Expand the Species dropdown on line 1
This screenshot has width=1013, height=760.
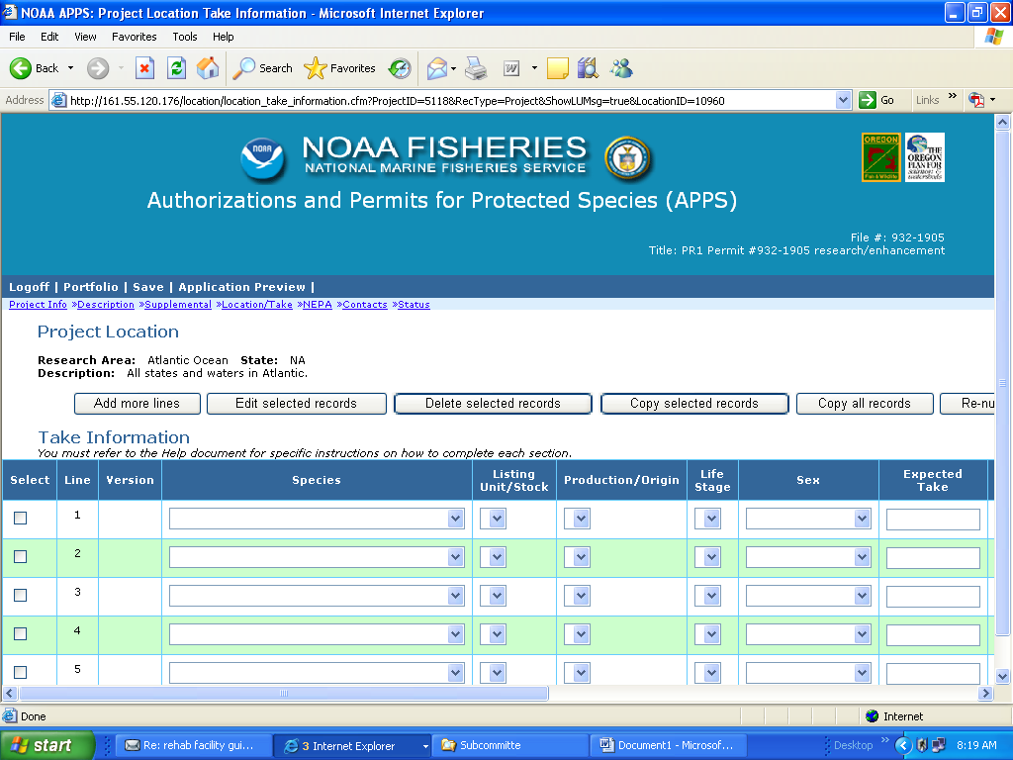pyautogui.click(x=456, y=520)
